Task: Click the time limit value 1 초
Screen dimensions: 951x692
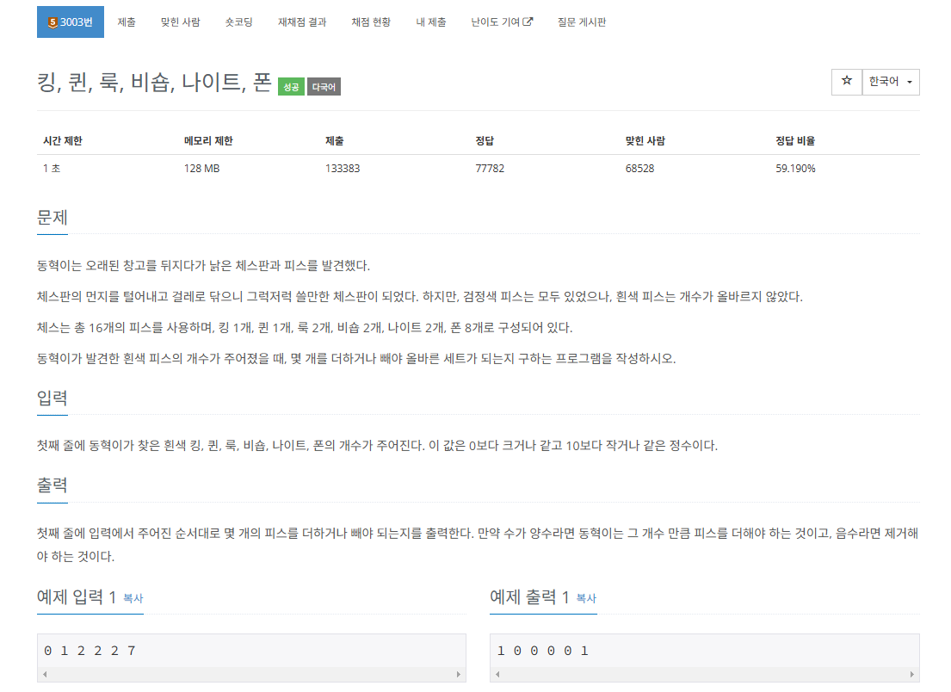Action: (x=52, y=168)
